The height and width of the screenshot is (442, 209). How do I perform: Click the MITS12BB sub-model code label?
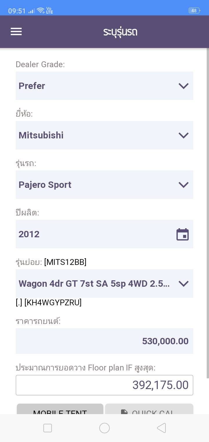(65, 262)
